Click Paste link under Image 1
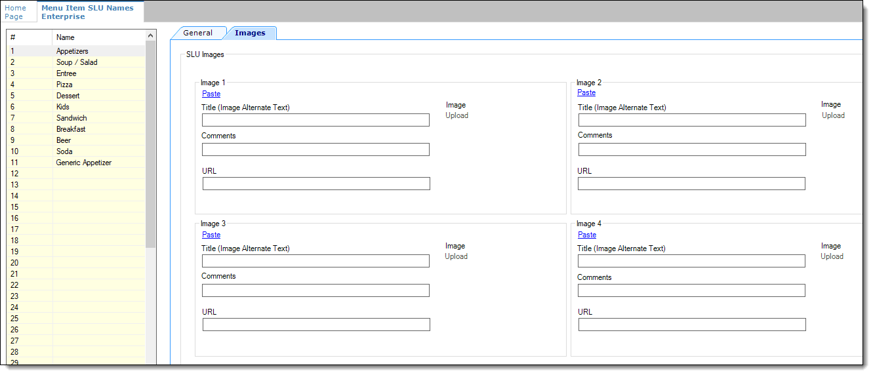Viewport: 873px width, 375px height. (211, 94)
